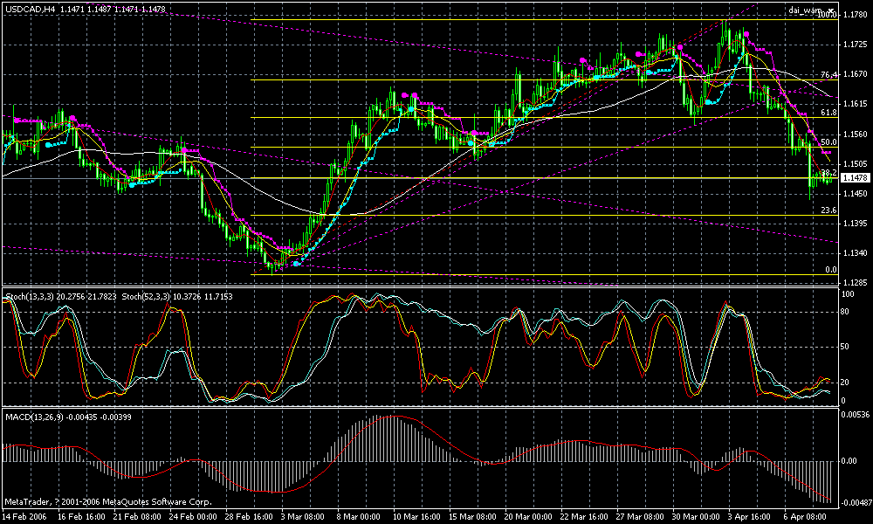Screen dimensions: 873x524
Task: Select the 76.4 Fibonacci level label
Action: click(x=829, y=74)
